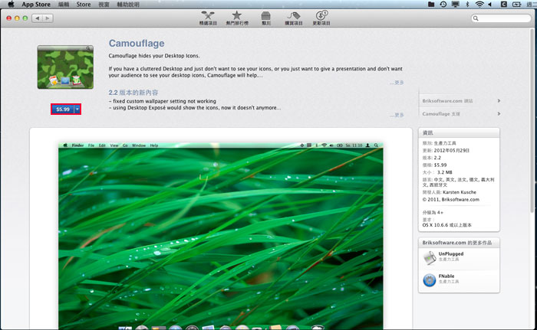The image size is (537, 330).
Task: Open the 視窗 (Window) menu
Action: point(104,5)
